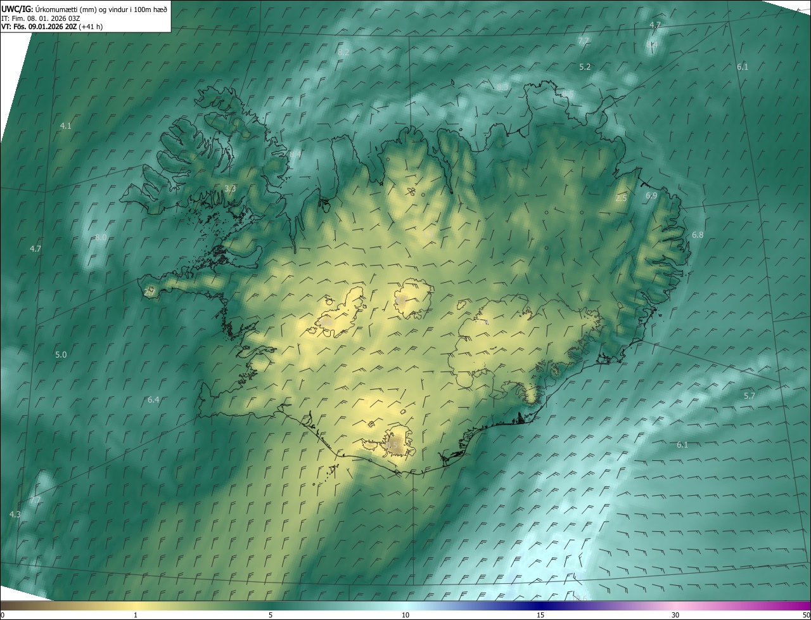811x620 pixels.
Task: Click the 8.0 value label on the map
Action: tap(101, 238)
